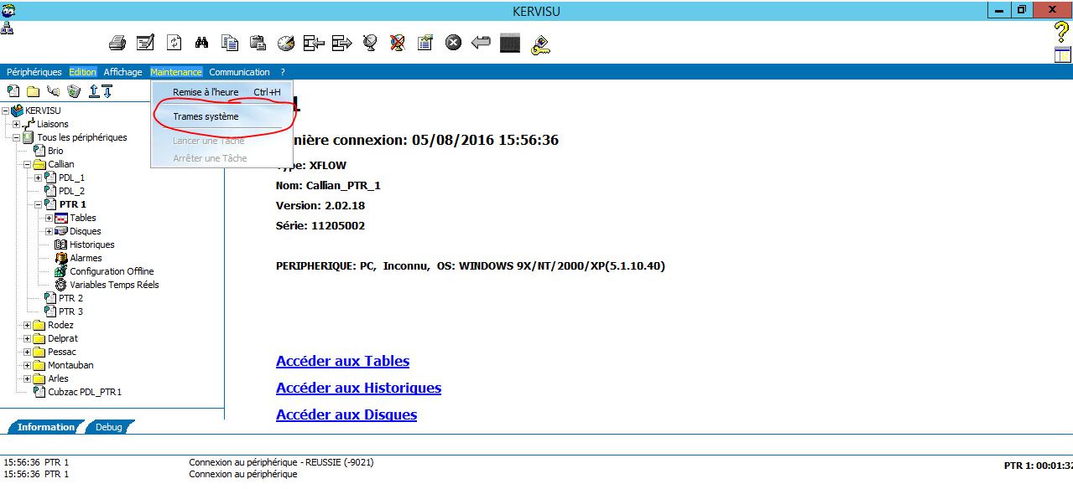Viewport: 1073px width, 489px height.
Task: Select Configuration Offline in the tree
Action: 112,271
